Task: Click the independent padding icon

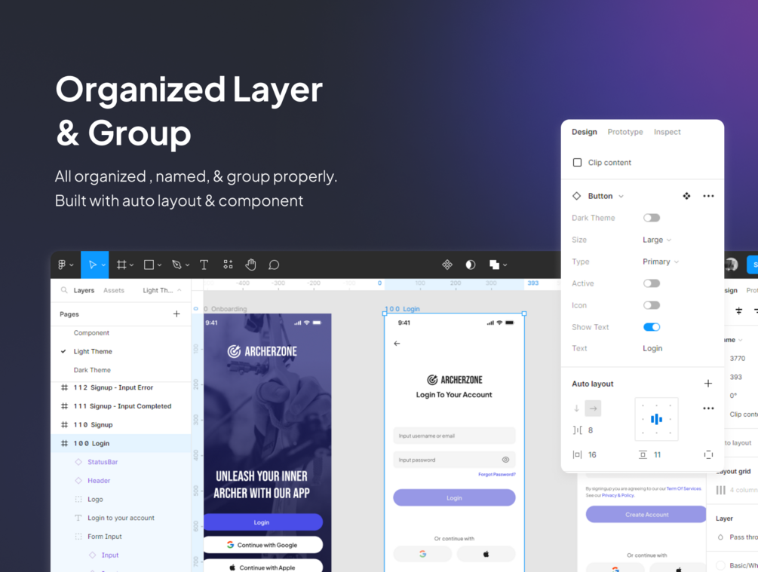Action: click(708, 454)
